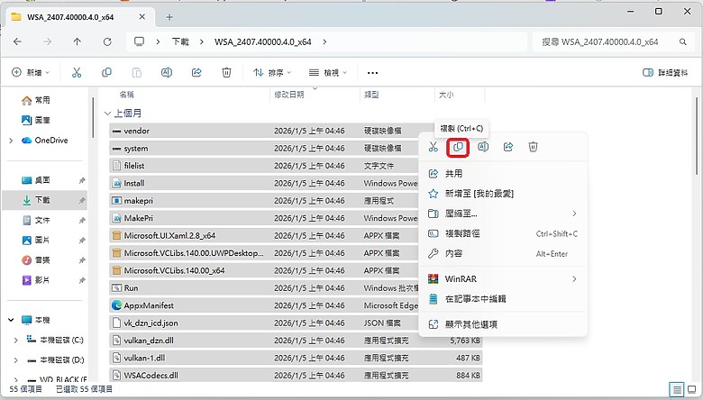The image size is (703, 400).
Task: Expand the 壓縮至... submenu arrow
Action: 574,214
